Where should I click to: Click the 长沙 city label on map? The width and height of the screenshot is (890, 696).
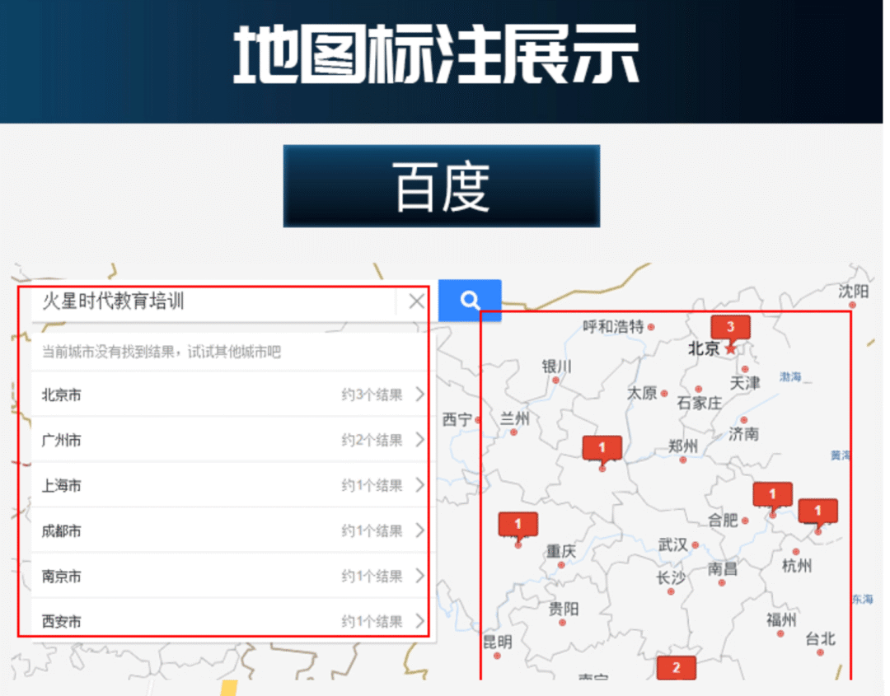point(671,578)
